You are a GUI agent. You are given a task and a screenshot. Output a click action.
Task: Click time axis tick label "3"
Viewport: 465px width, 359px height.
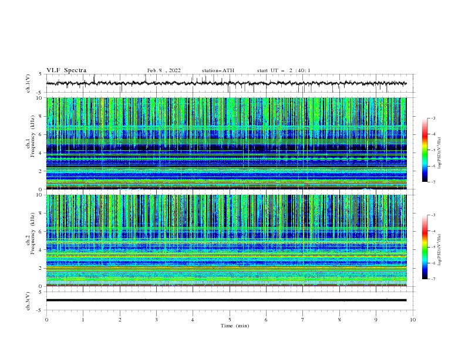point(156,320)
